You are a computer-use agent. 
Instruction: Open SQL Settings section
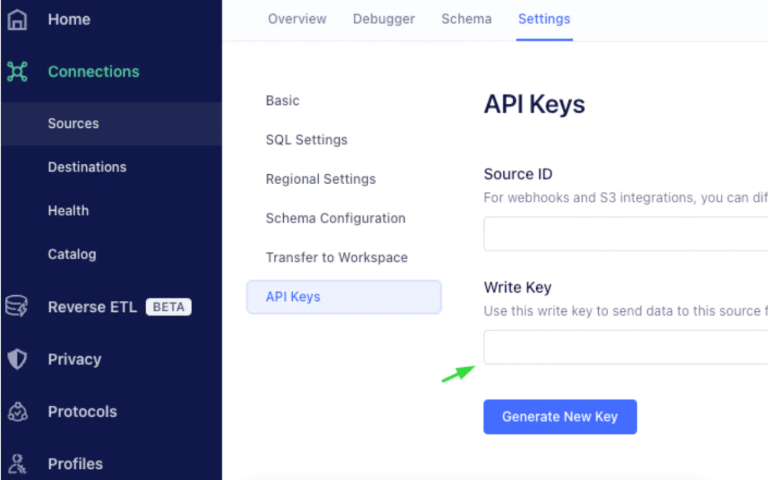point(306,140)
